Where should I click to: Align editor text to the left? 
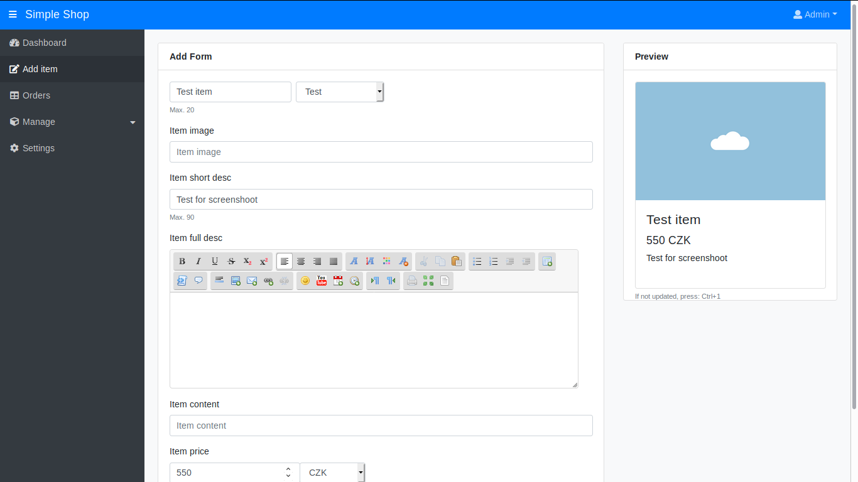(x=285, y=261)
